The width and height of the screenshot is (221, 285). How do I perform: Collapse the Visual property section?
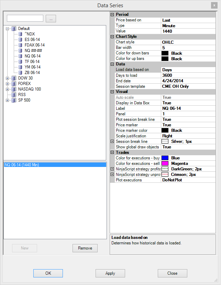(x=112, y=92)
